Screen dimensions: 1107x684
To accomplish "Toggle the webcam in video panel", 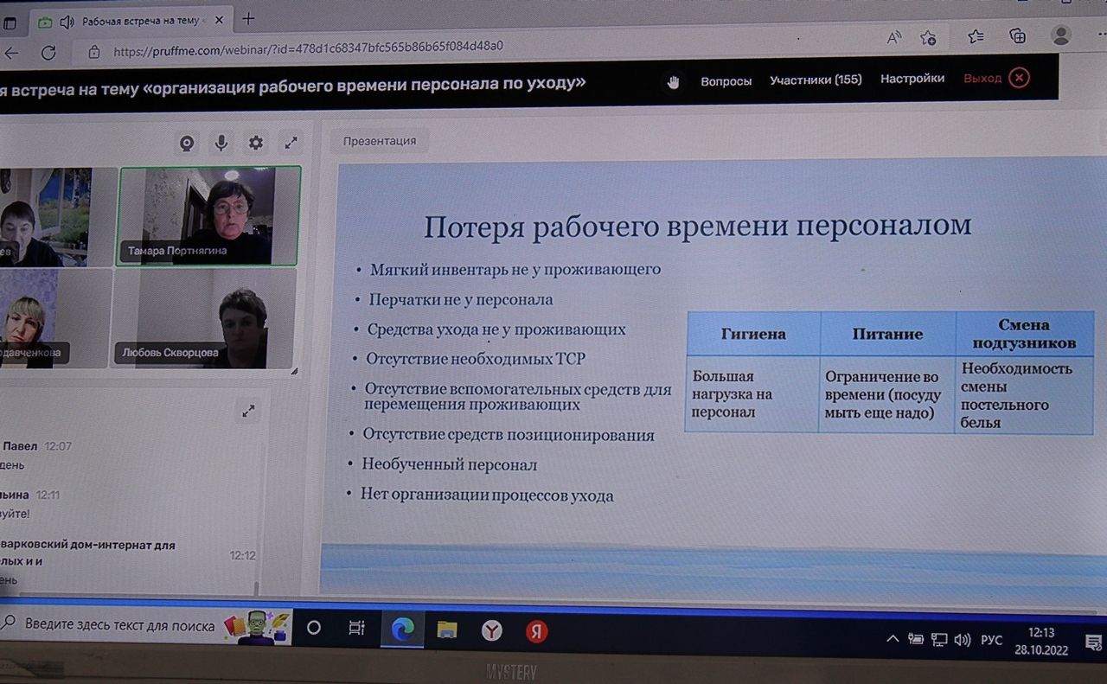I will click(x=187, y=144).
